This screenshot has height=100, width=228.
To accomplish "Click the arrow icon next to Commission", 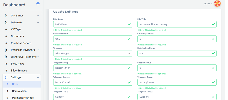I will point(7,91).
